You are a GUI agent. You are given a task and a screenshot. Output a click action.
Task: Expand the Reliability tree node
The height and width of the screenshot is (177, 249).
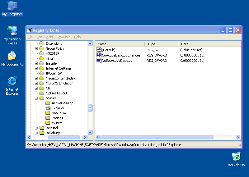(36, 133)
